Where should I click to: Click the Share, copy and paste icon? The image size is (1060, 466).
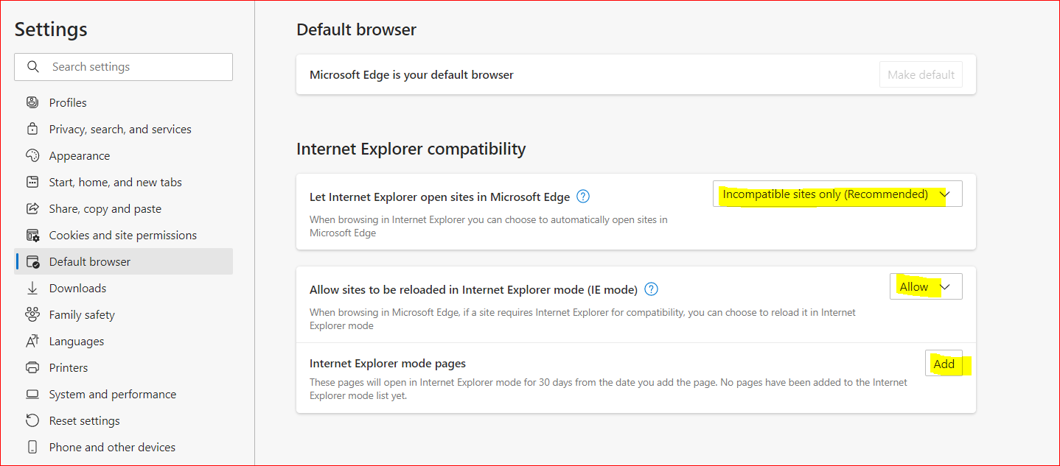[x=32, y=208]
